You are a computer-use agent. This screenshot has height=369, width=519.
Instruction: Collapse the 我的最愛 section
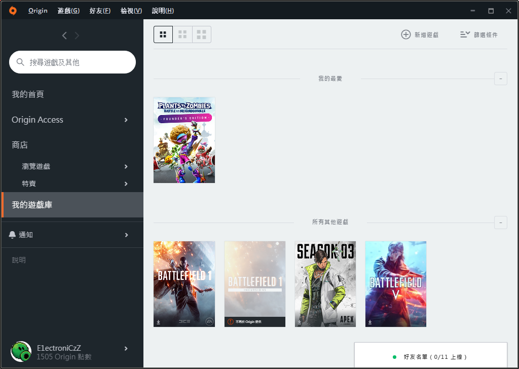coord(500,79)
